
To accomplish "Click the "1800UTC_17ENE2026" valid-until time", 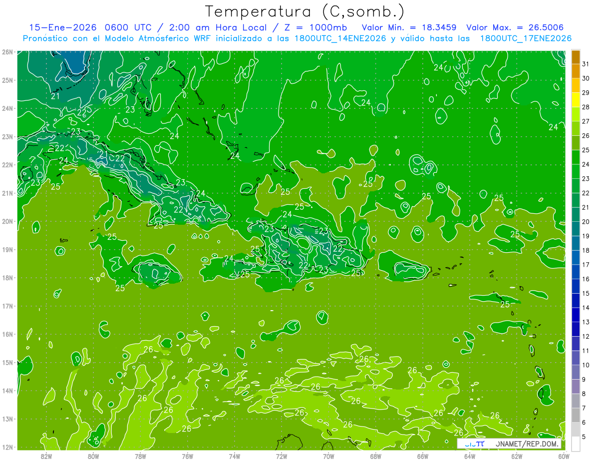I will pyautogui.click(x=526, y=38).
